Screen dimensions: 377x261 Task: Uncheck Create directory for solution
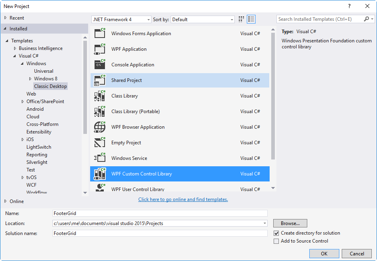coord(276,233)
